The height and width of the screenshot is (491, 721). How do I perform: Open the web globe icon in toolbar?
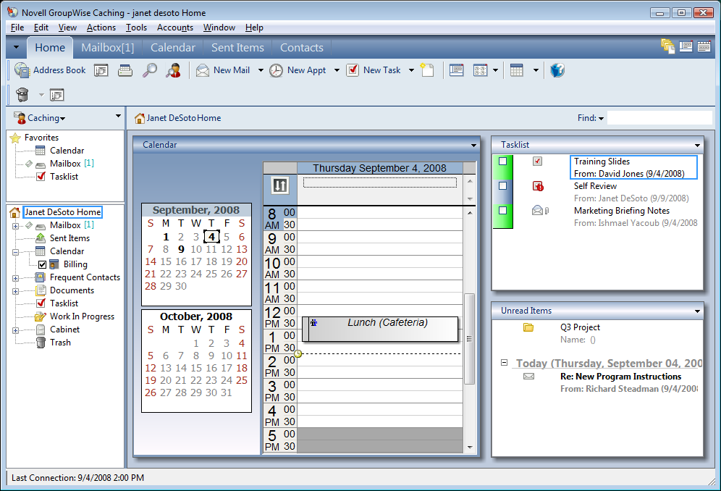[557, 70]
